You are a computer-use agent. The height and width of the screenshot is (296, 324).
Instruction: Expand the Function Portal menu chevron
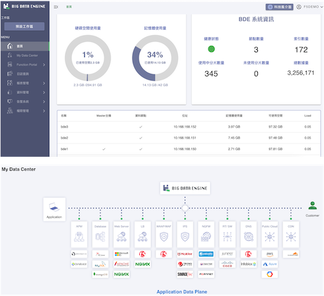pyautogui.click(x=44, y=65)
